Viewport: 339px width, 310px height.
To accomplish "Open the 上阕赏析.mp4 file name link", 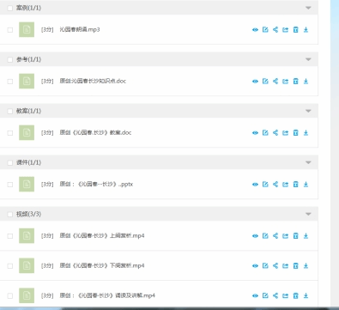I will coord(102,235).
